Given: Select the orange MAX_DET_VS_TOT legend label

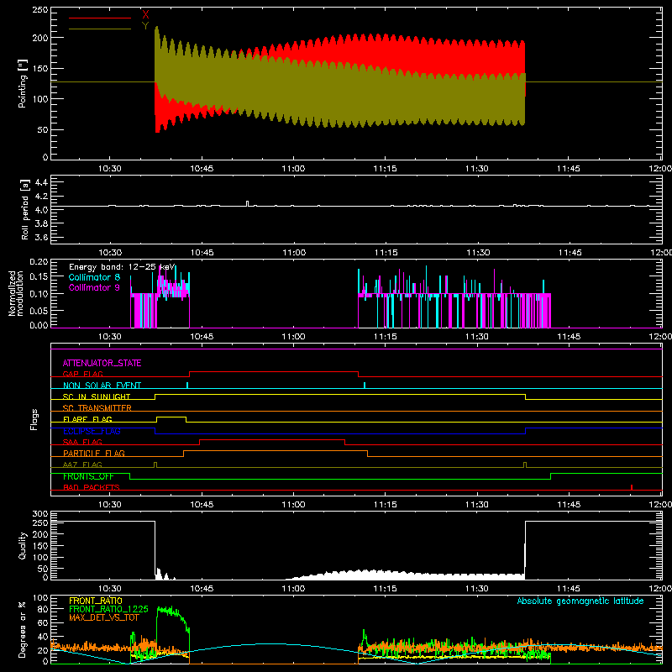Looking at the screenshot, I should click(x=104, y=617).
